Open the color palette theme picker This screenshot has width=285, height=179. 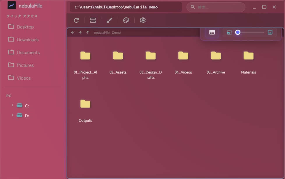pos(126,20)
